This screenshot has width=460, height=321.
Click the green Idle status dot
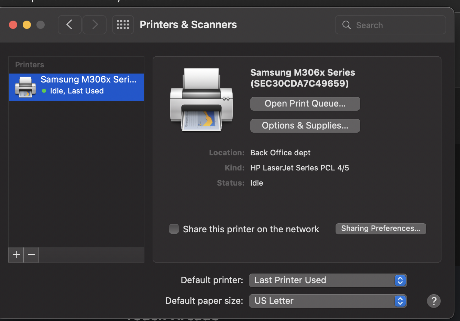44,91
